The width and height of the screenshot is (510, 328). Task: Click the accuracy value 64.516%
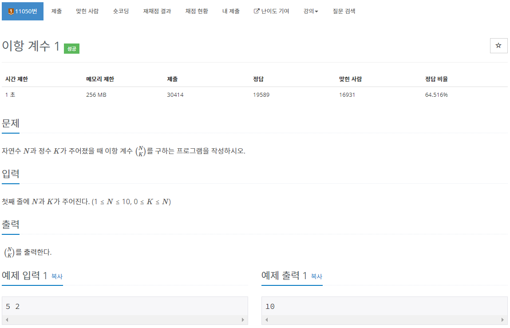tap(436, 95)
